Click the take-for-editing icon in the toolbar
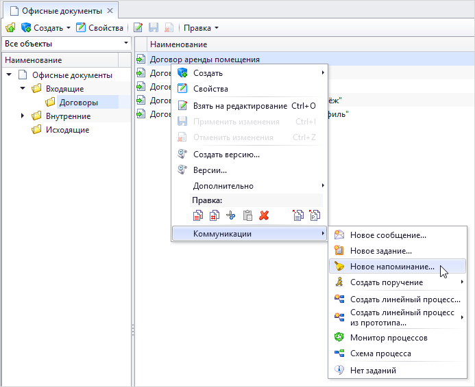Screen dimensions: 475x387 coord(138,28)
